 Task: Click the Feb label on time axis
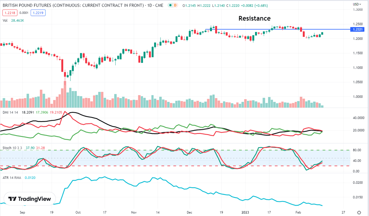coord(298,212)
